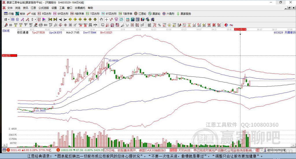Click the 33.6600 high price label
Viewport: 296px width, 159px height.
click(x=113, y=60)
